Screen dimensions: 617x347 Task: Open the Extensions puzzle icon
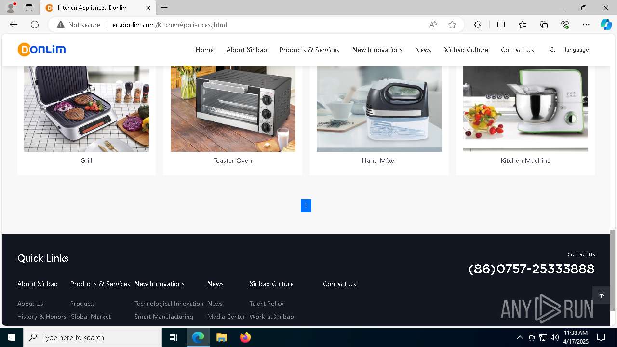tap(478, 25)
